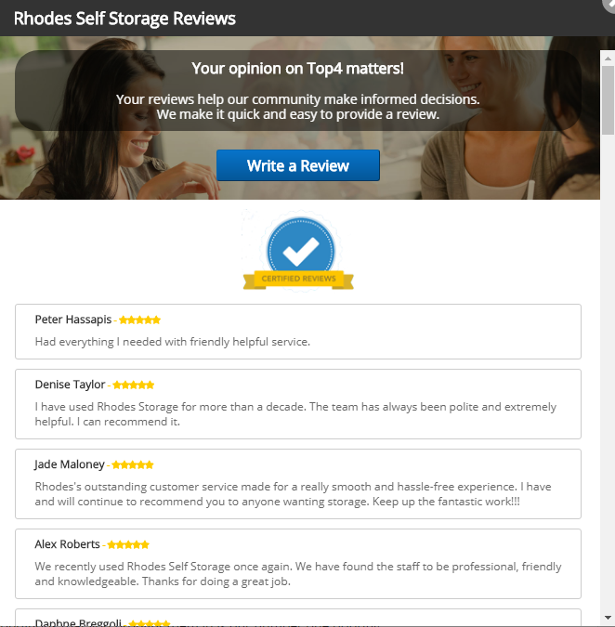The width and height of the screenshot is (615, 627).
Task: Select the Jade Maloney reviewer name
Action: pyautogui.click(x=69, y=464)
